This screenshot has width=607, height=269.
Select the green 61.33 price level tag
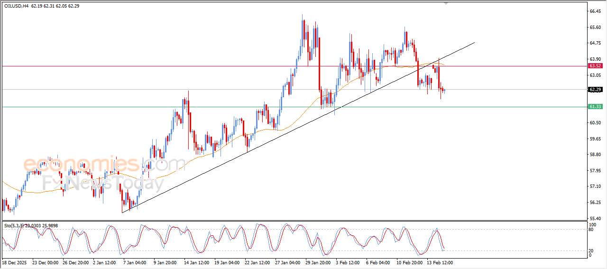pyautogui.click(x=595, y=107)
